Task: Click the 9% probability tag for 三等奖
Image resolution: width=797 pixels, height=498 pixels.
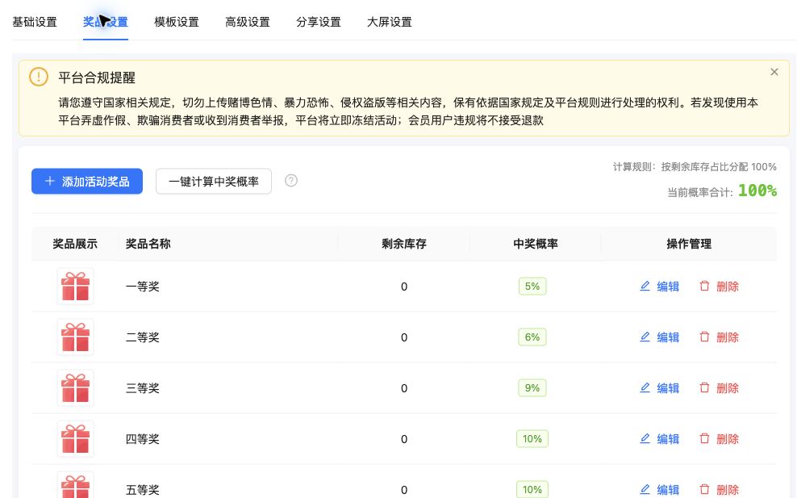Action: (x=532, y=387)
